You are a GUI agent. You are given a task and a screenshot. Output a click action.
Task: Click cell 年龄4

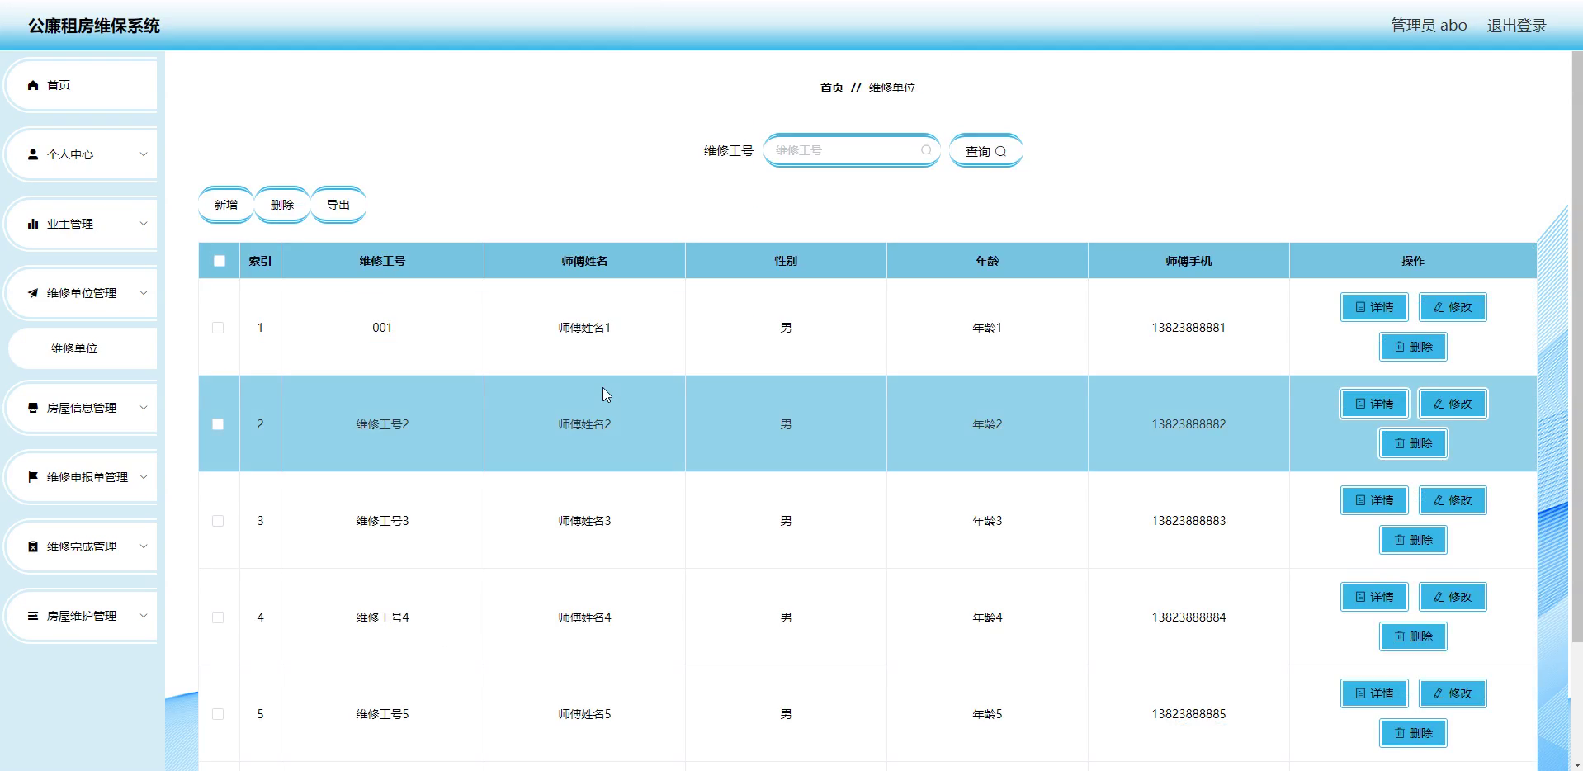(987, 617)
